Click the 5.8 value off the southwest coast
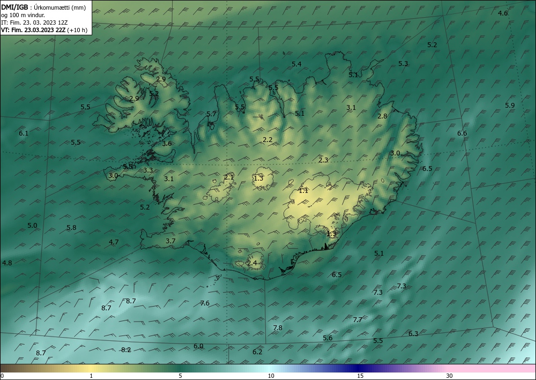This screenshot has height=380, width=536. pyautogui.click(x=71, y=227)
